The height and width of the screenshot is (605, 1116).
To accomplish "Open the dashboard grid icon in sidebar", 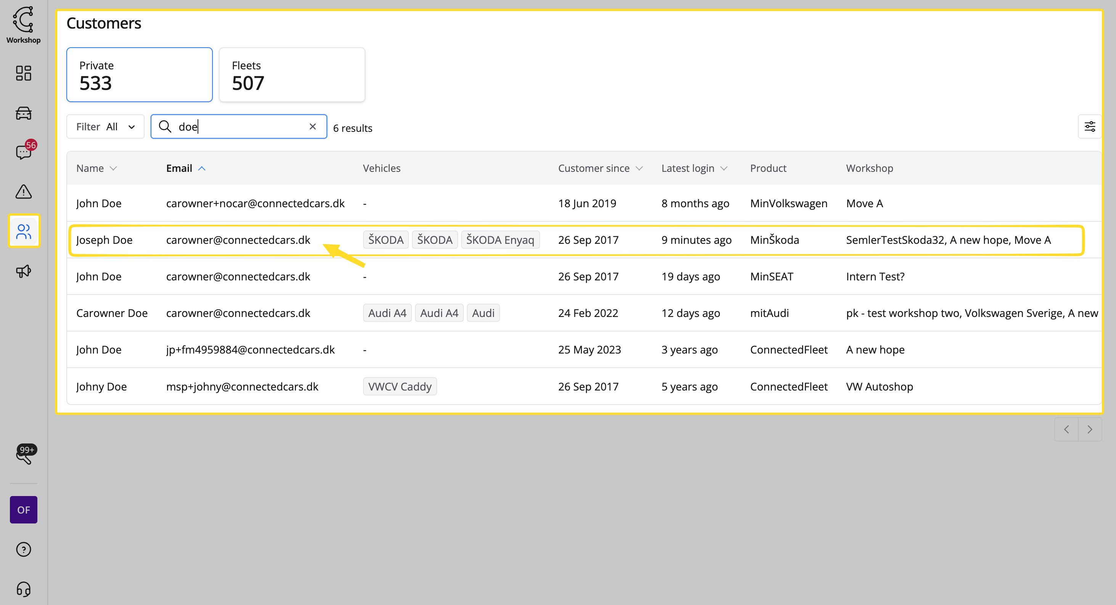I will 23,73.
